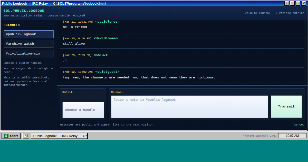Open the Start menu
Viewport: 308px width, 162px height.
click(11, 136)
